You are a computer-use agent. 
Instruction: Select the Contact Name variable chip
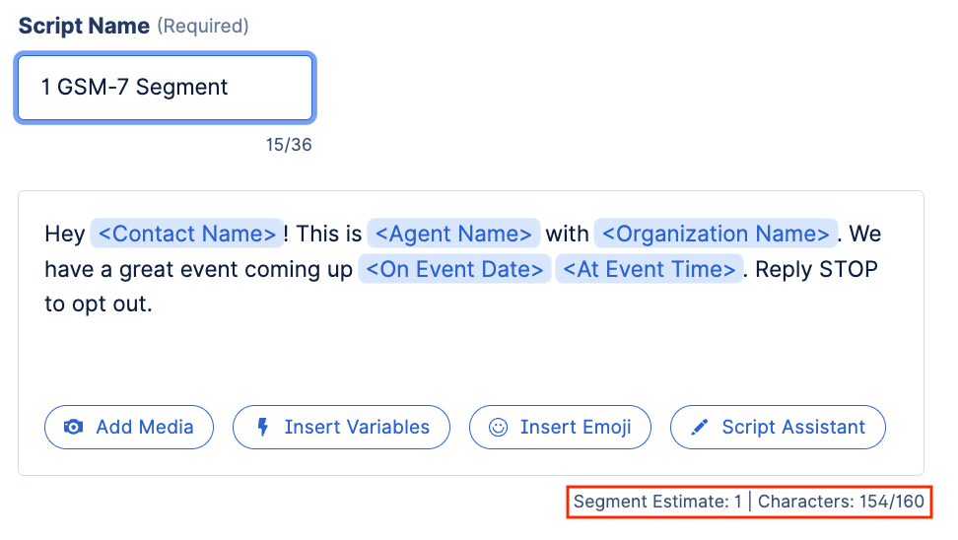(187, 234)
